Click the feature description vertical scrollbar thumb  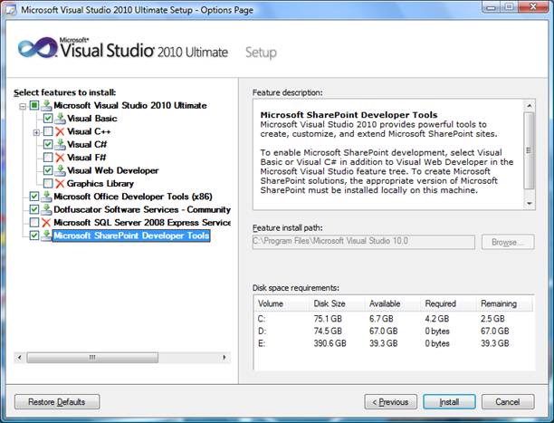529,150
